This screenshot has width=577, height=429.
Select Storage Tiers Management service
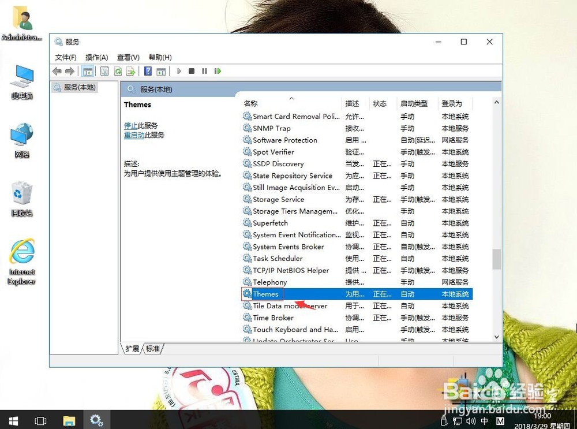(357, 211)
